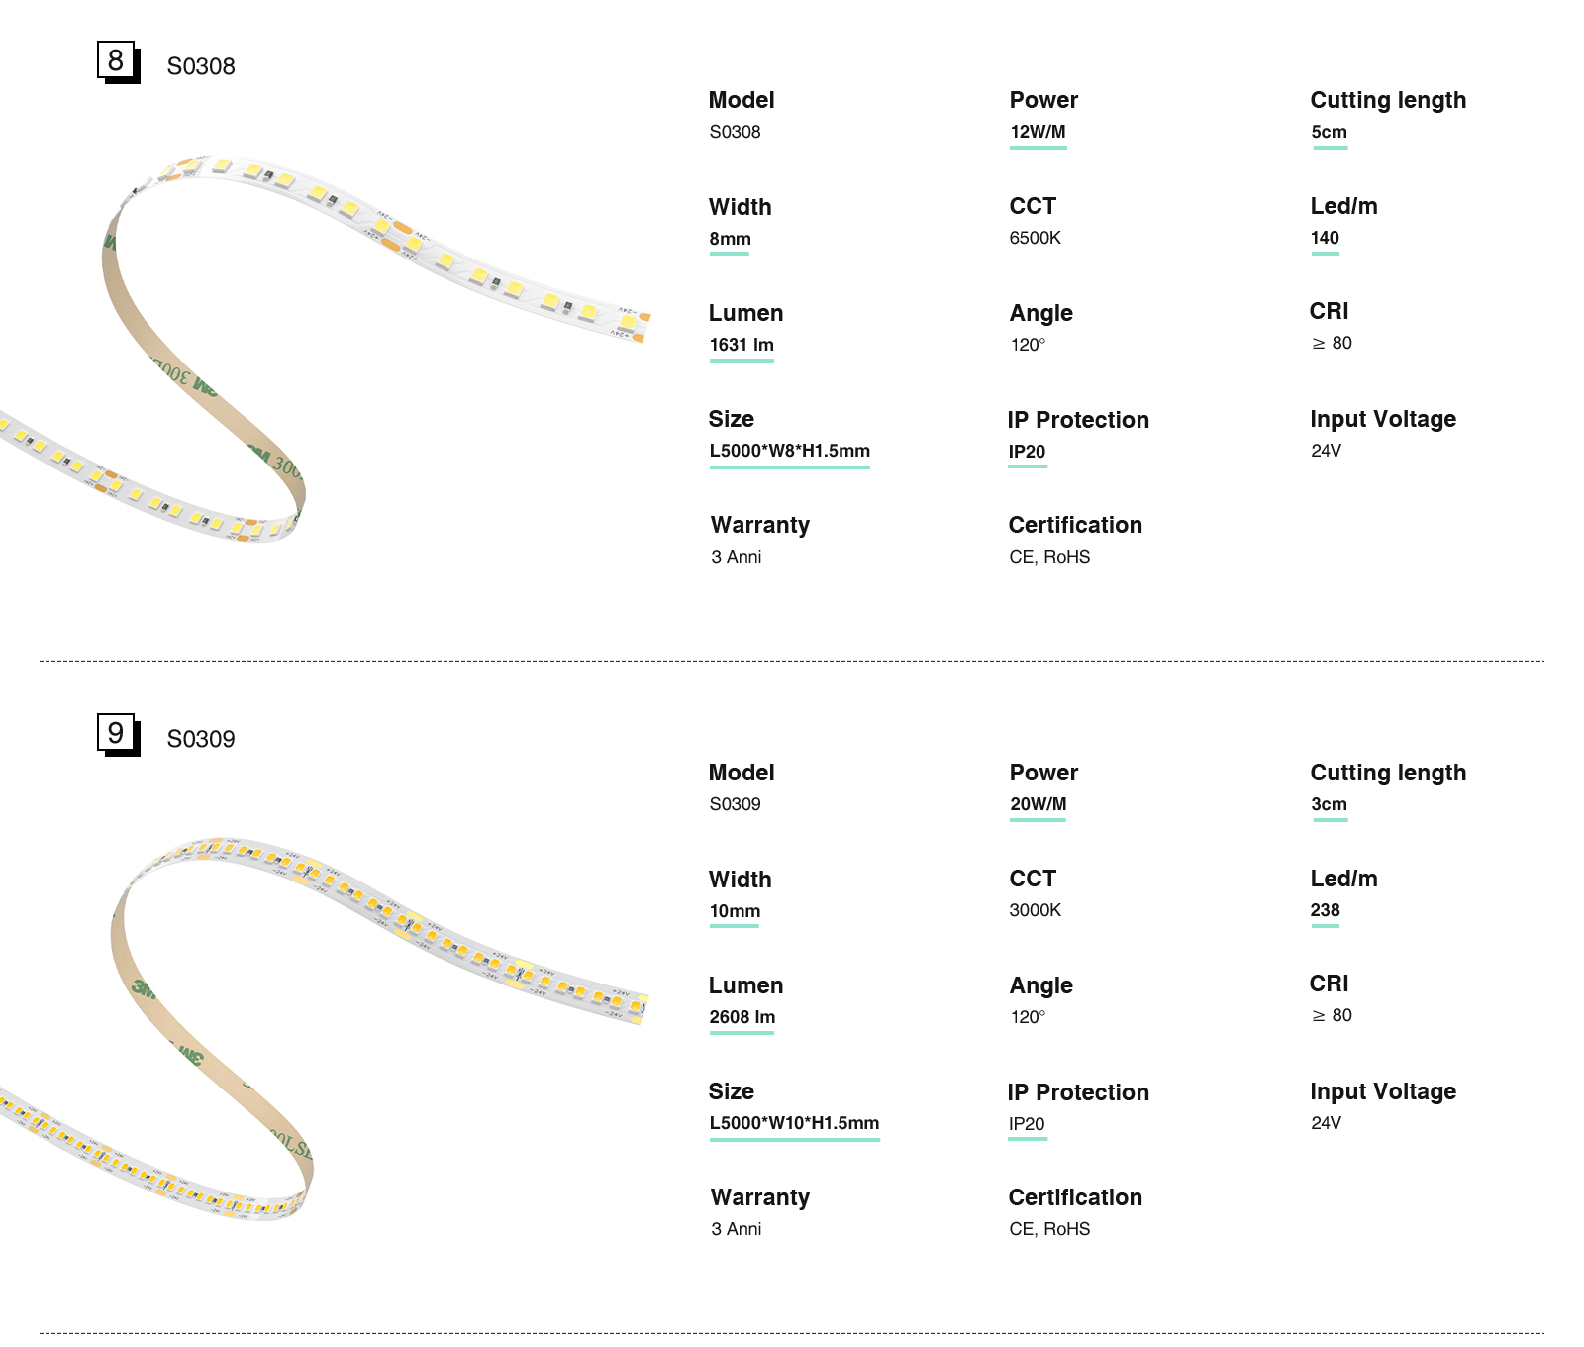Click the S0309 heading next to badge 9

point(201,739)
